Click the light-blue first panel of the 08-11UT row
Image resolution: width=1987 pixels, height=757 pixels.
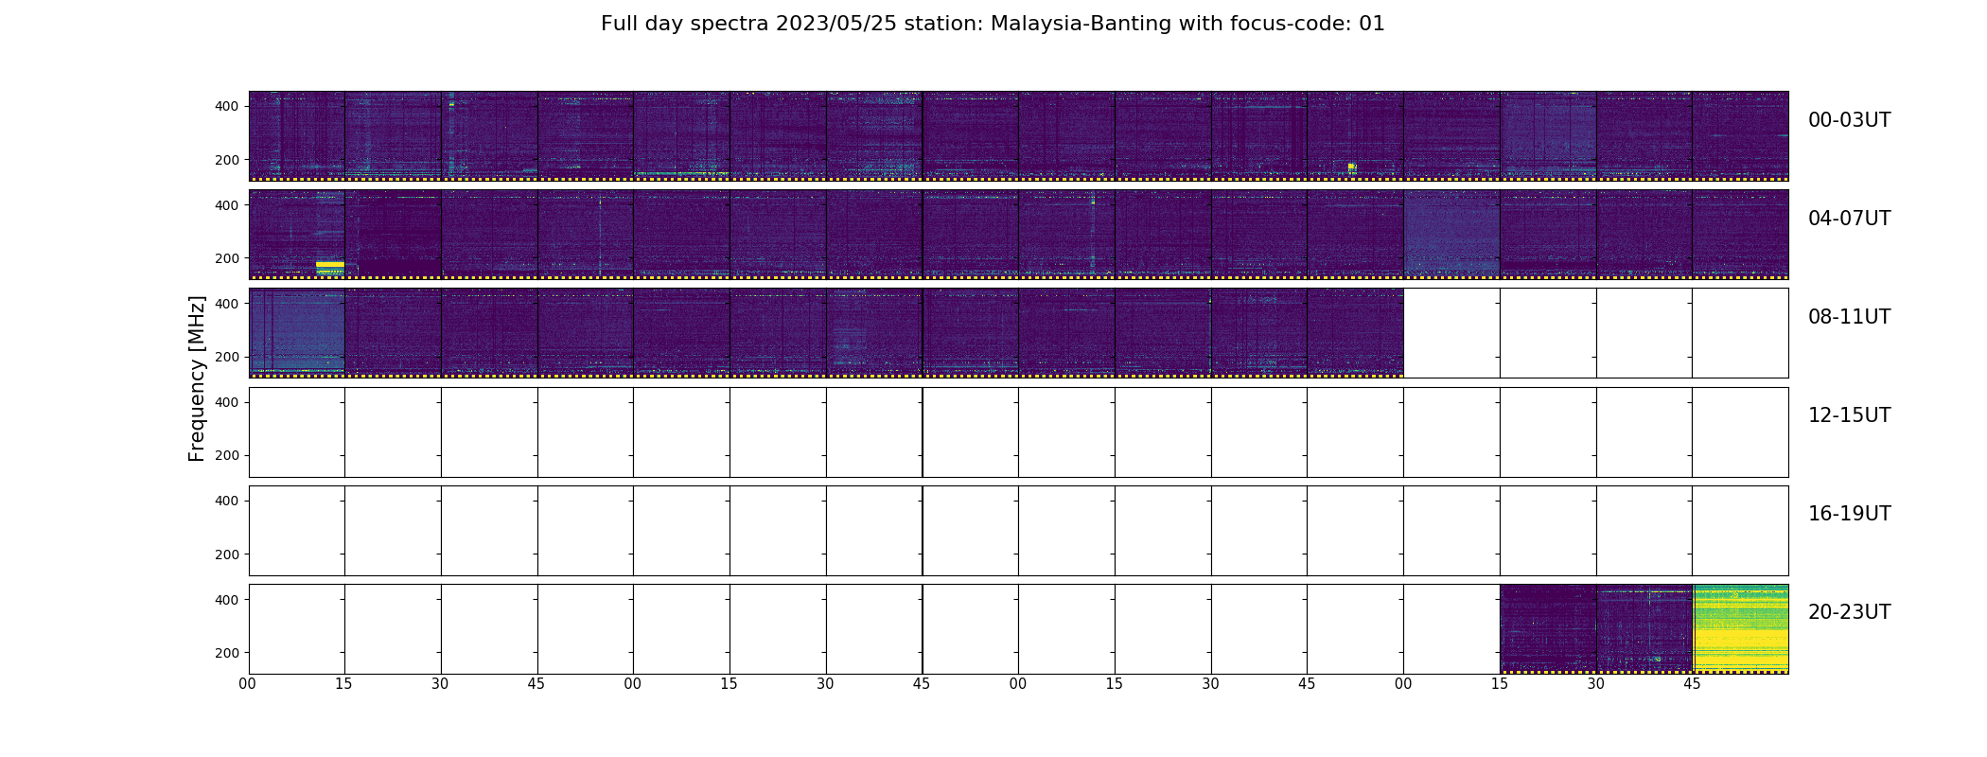tap(297, 332)
